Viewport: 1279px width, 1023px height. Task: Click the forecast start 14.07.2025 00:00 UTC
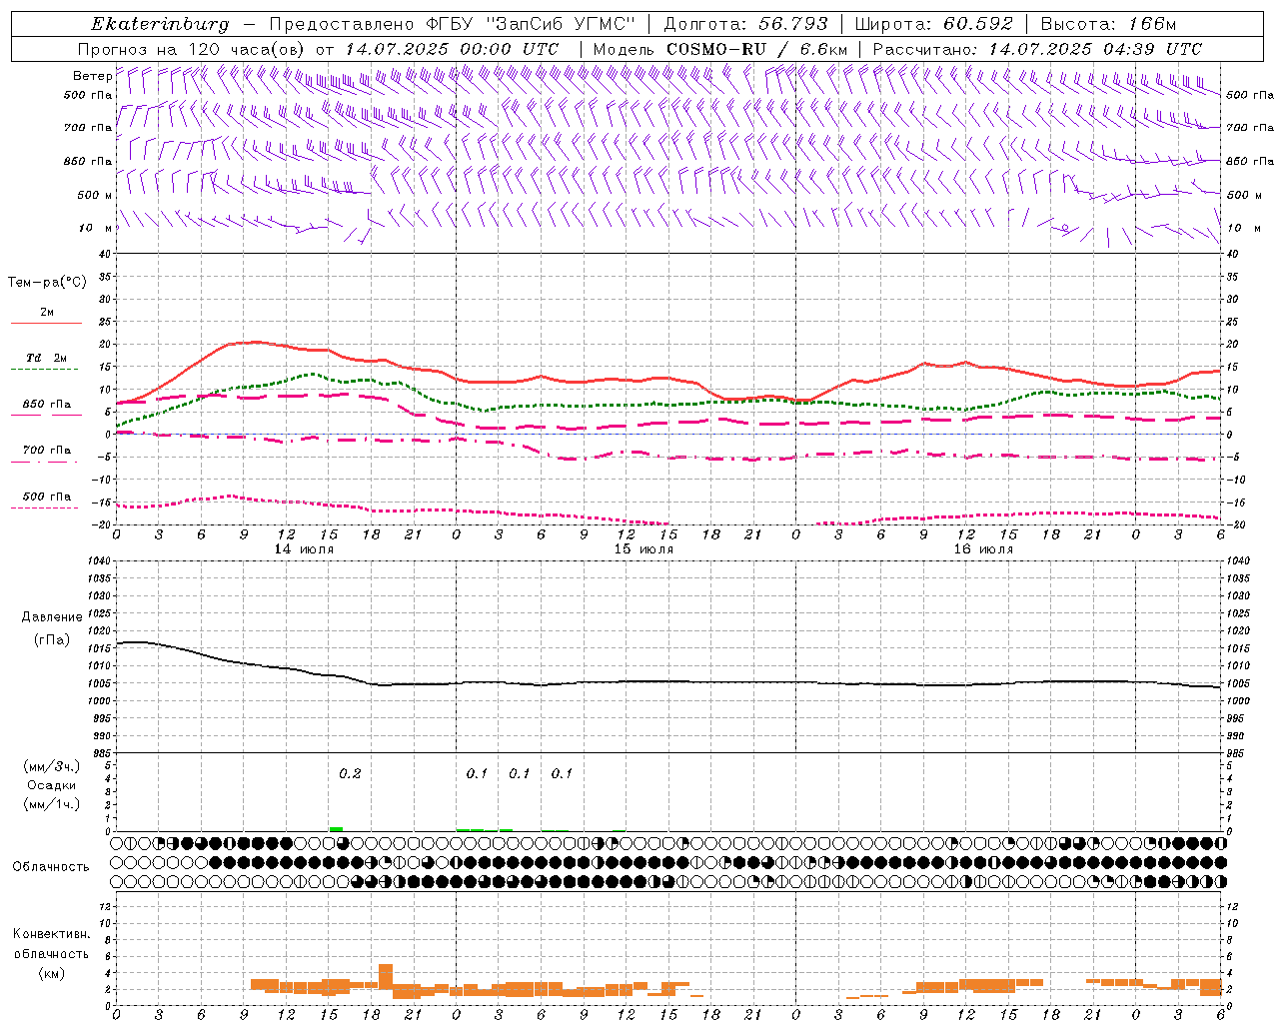coord(452,49)
